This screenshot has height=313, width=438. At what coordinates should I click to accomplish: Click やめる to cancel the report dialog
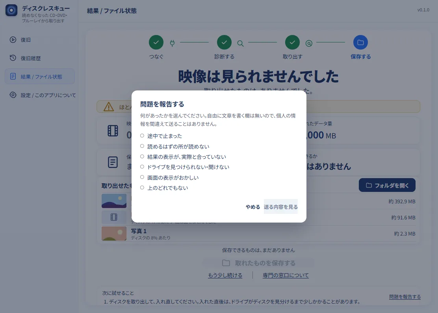pos(253,207)
